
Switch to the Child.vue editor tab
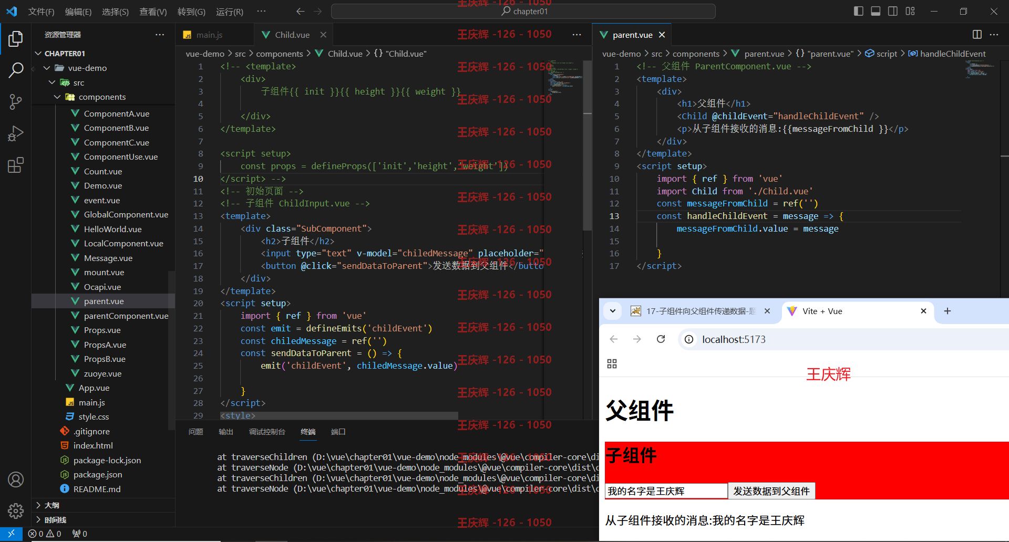pos(292,35)
